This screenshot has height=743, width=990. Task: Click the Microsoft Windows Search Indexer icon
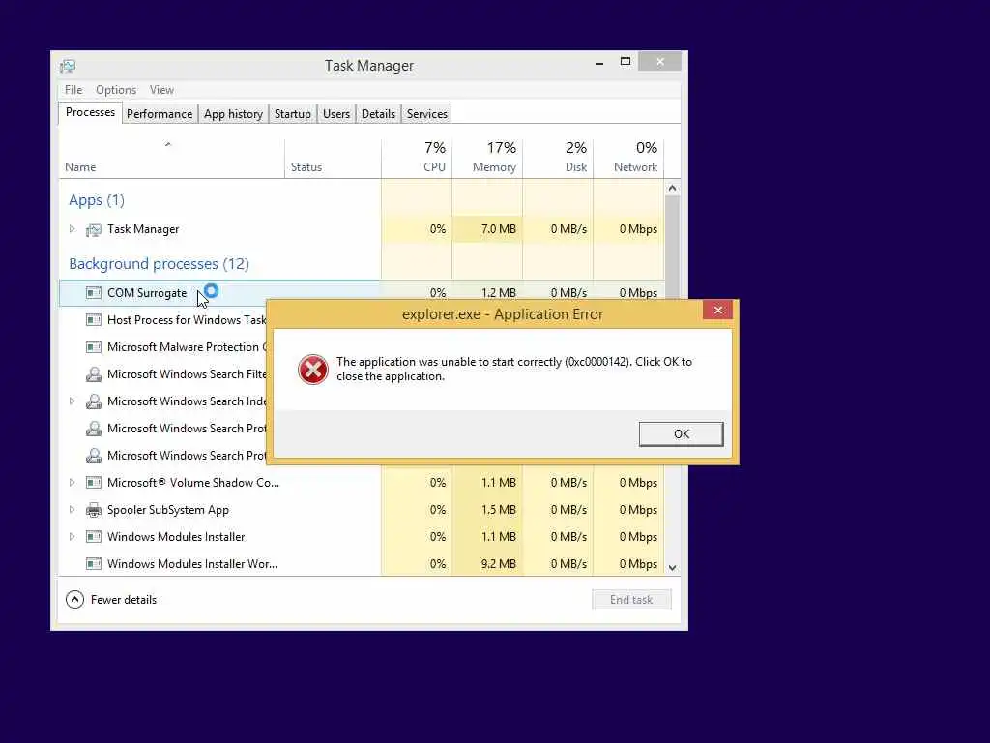click(x=94, y=401)
